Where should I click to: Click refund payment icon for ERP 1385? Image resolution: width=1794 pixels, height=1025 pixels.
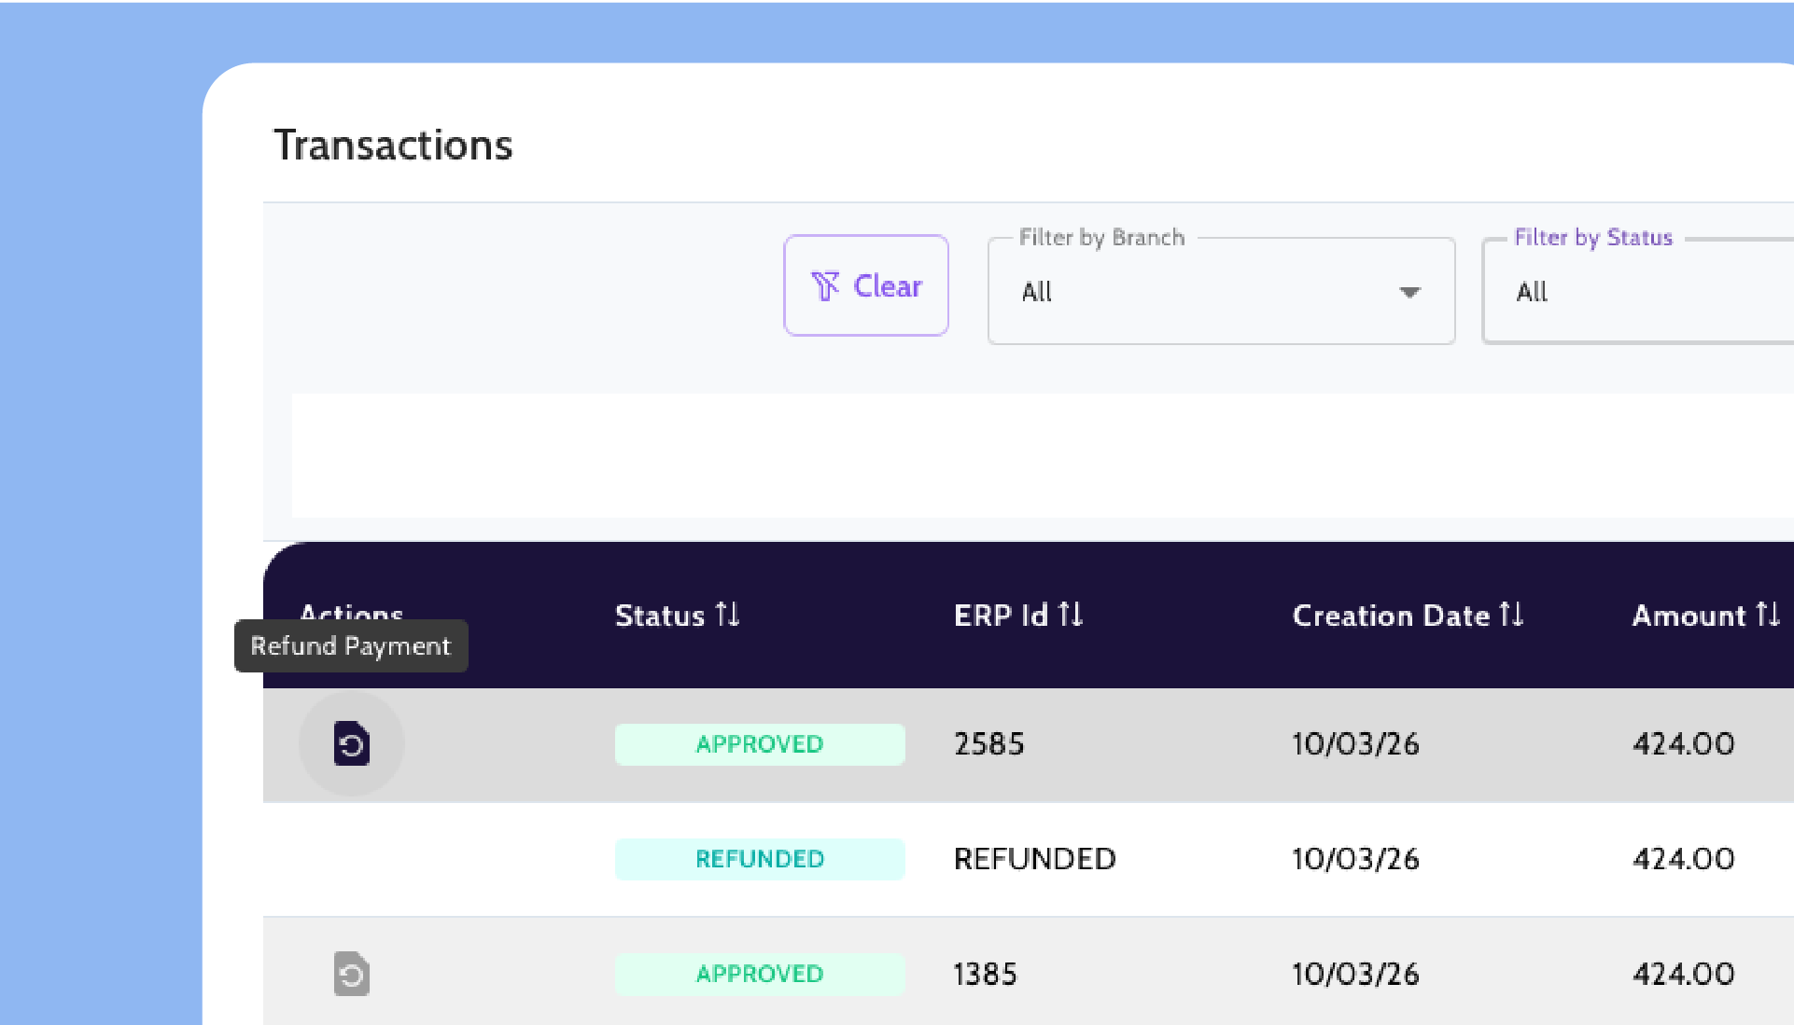coord(351,974)
